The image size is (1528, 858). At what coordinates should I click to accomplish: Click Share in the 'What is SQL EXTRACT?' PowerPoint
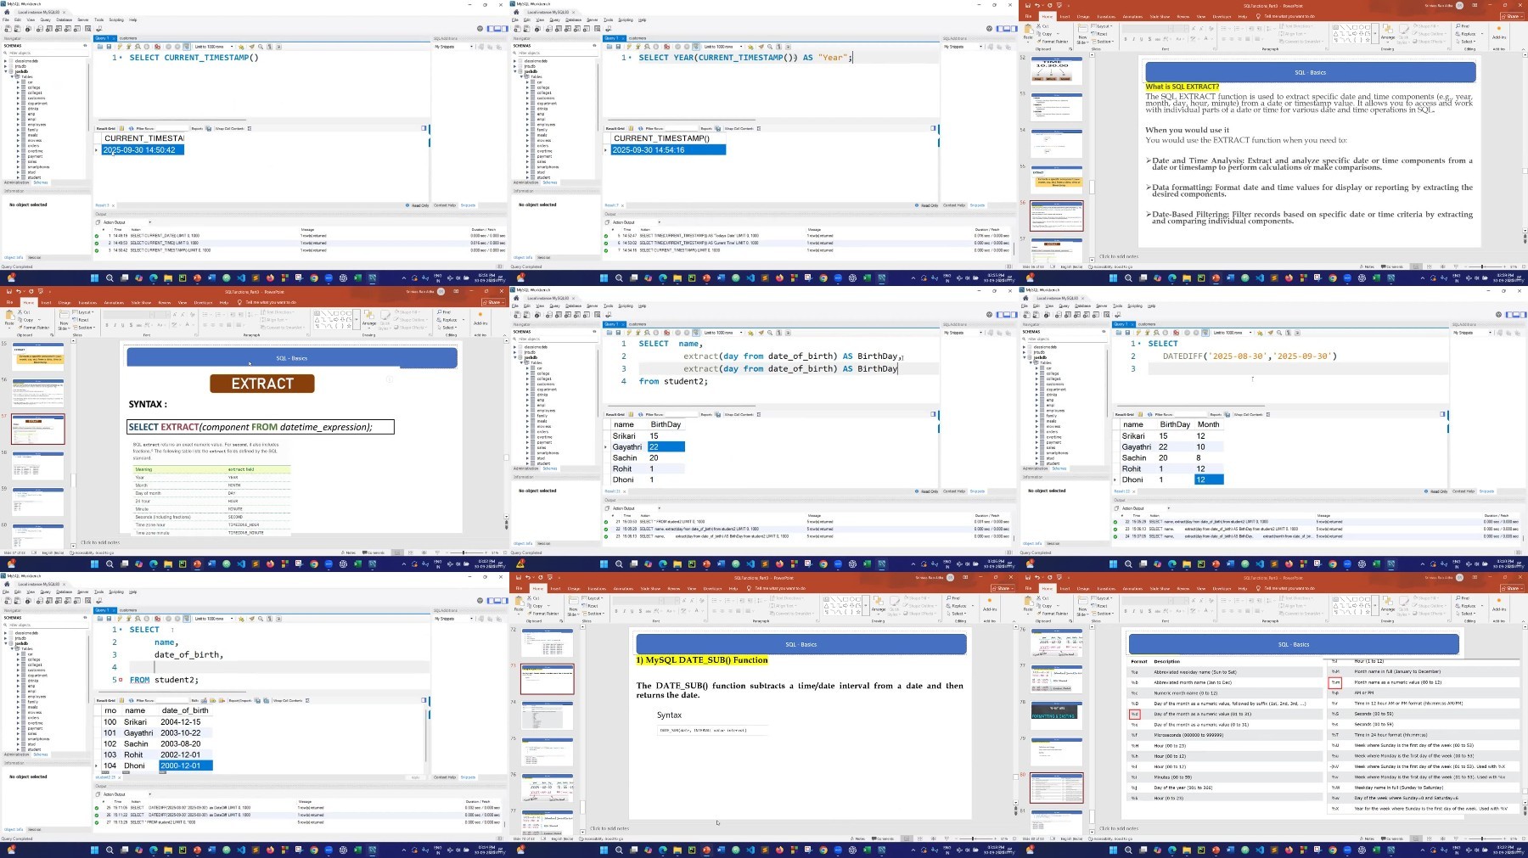pyautogui.click(x=1512, y=16)
